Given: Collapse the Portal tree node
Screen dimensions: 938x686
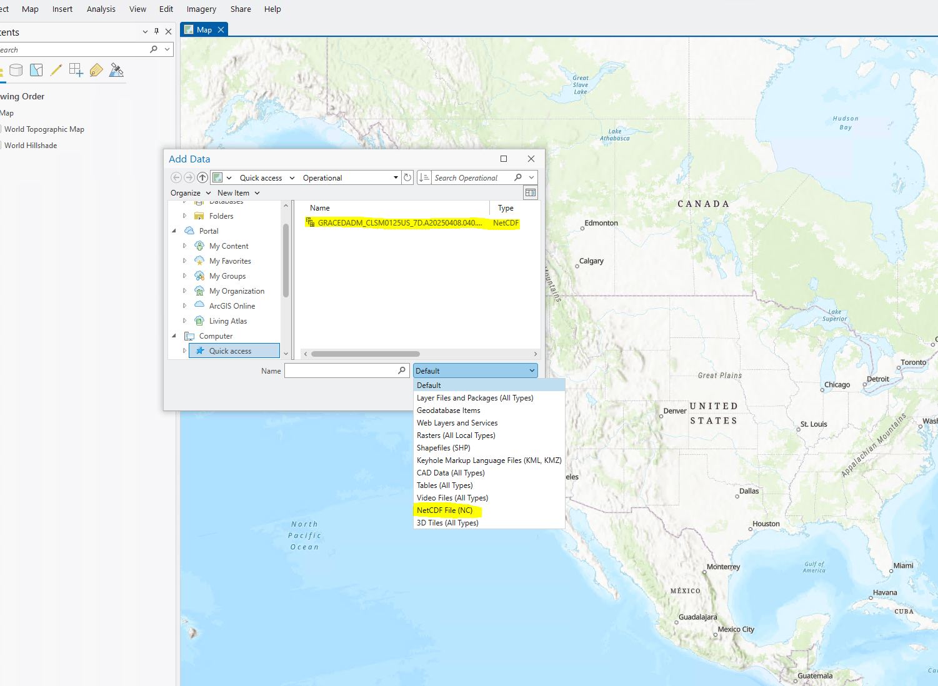Looking at the screenshot, I should (174, 231).
